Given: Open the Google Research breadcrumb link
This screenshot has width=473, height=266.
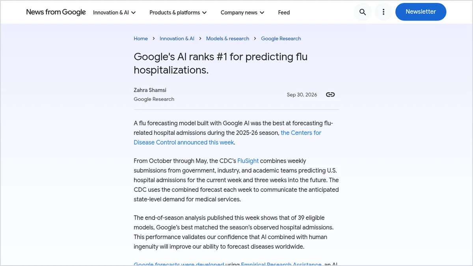Looking at the screenshot, I should (281, 39).
